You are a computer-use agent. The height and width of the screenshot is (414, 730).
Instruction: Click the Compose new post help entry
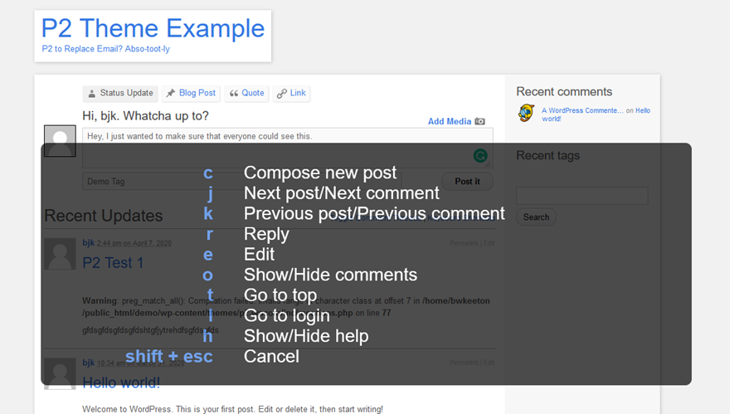(320, 173)
